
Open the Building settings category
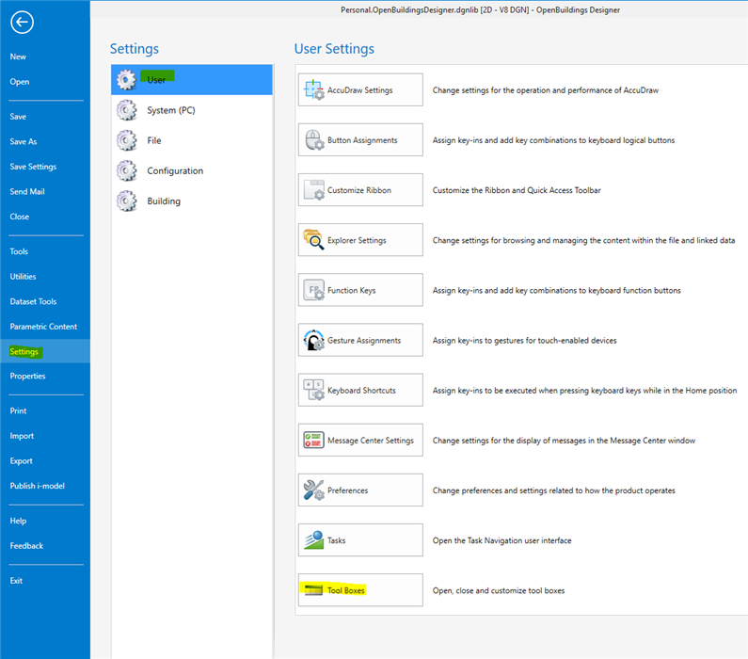coord(192,201)
